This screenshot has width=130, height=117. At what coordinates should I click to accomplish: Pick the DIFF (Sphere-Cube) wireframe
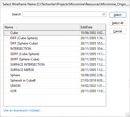coord(55,43)
